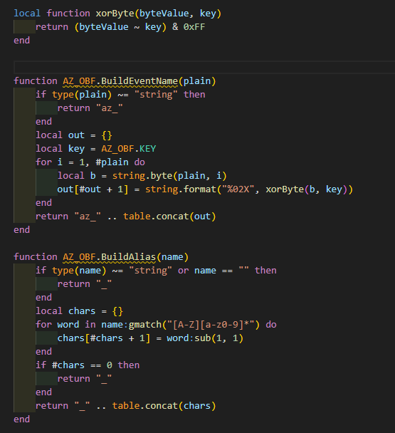Click the name parameter in the BuildAlias signature
Viewport: 395px width, 433px height.
point(172,257)
